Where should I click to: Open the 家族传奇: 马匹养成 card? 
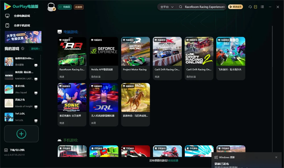[135, 105]
